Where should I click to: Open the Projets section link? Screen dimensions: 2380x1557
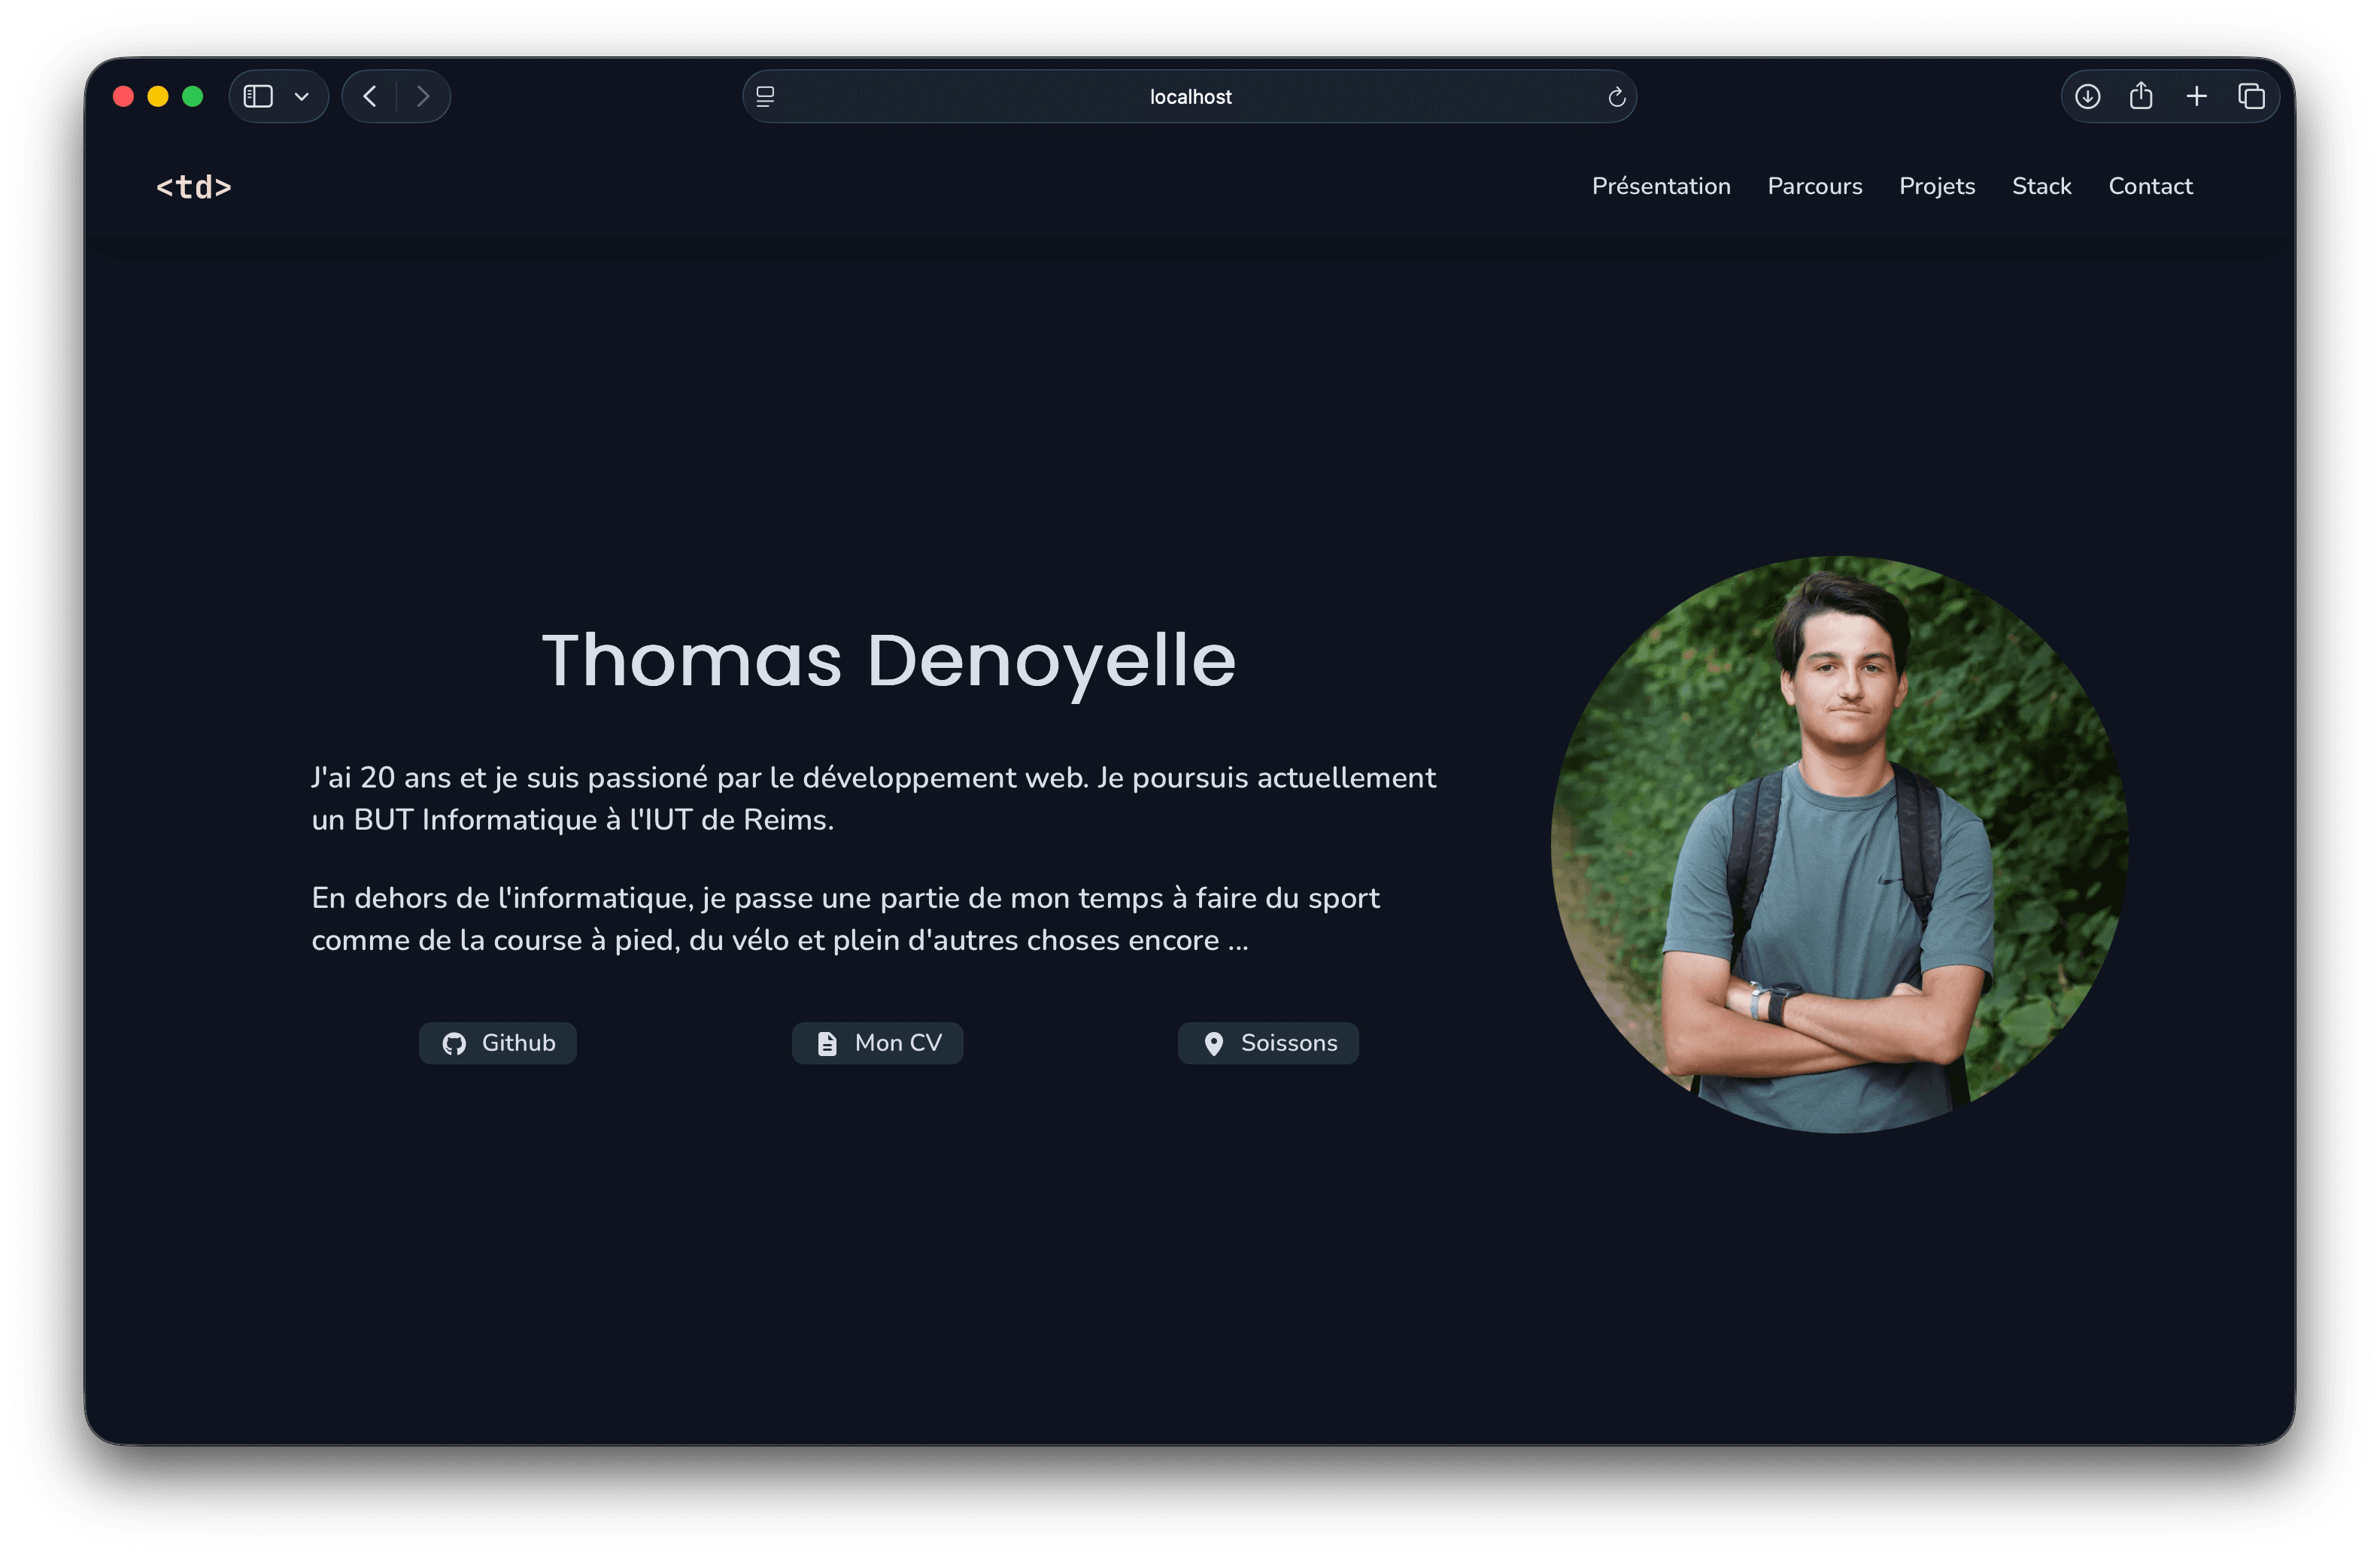point(1936,186)
